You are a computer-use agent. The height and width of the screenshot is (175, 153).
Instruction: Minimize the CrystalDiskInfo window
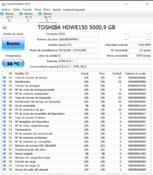126,4
